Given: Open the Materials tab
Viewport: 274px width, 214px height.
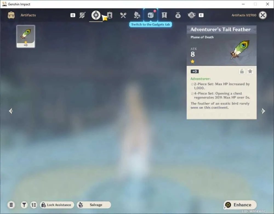Looking at the screenshot, I should (137, 15).
